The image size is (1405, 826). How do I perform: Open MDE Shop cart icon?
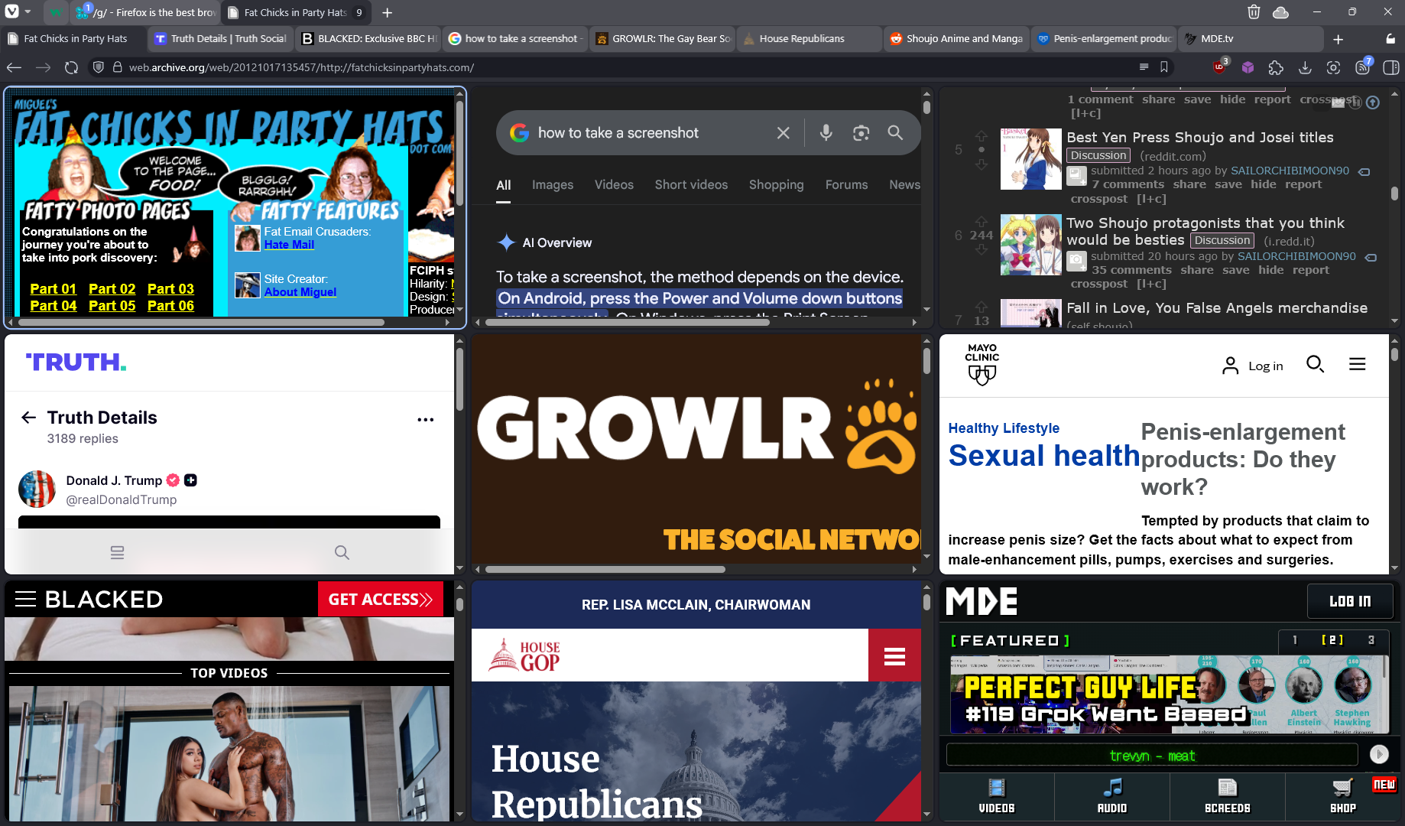pos(1342,787)
